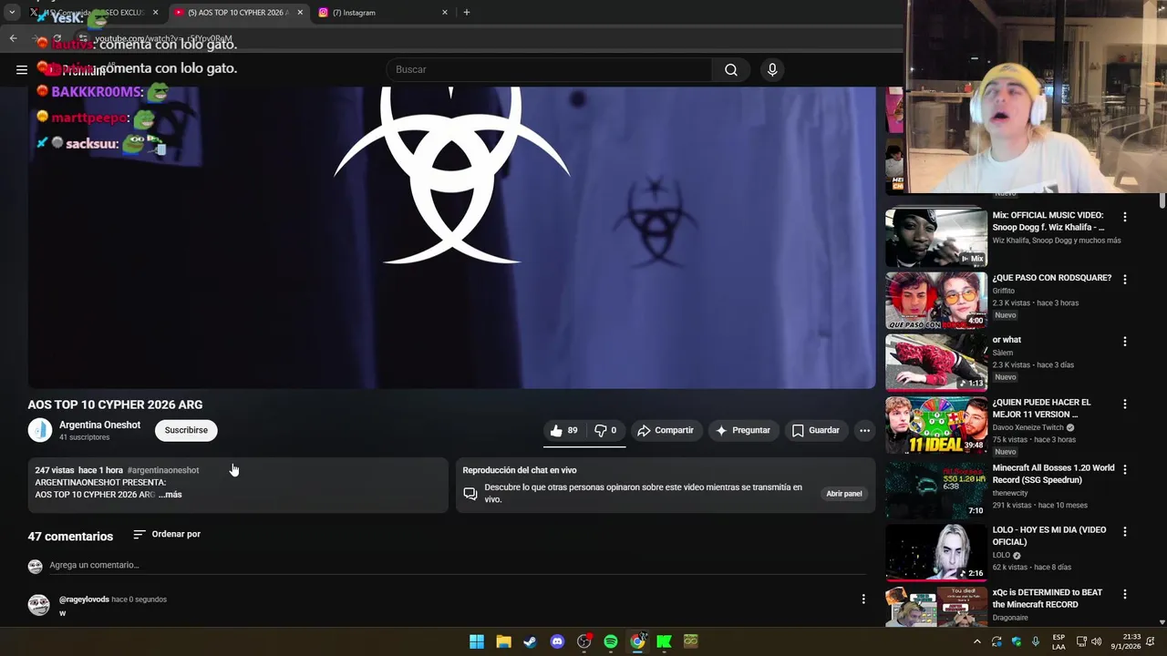
Task: Open Mix: OFFICIAL MUSIC VIDEO thumbnail
Action: (x=935, y=238)
